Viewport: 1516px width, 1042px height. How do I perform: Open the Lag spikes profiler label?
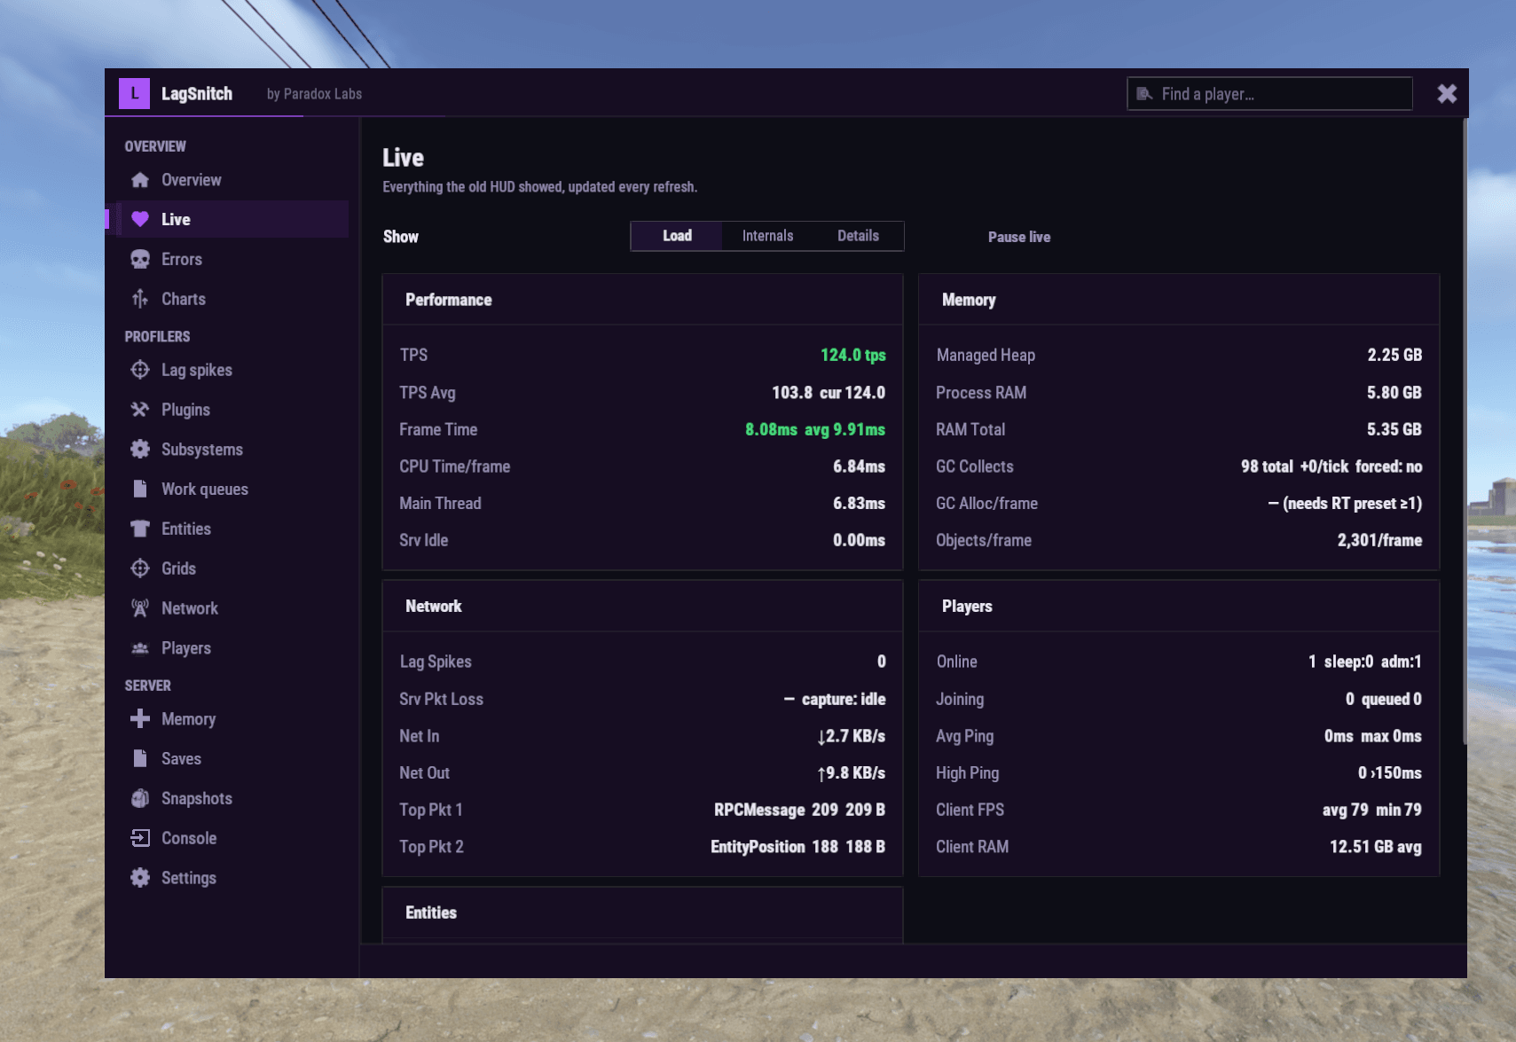pos(197,370)
